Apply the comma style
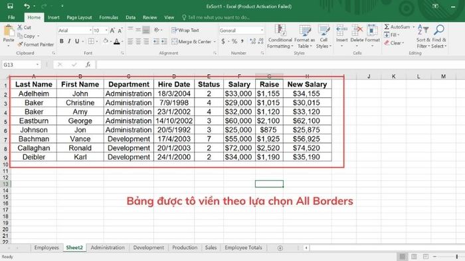 (242, 41)
